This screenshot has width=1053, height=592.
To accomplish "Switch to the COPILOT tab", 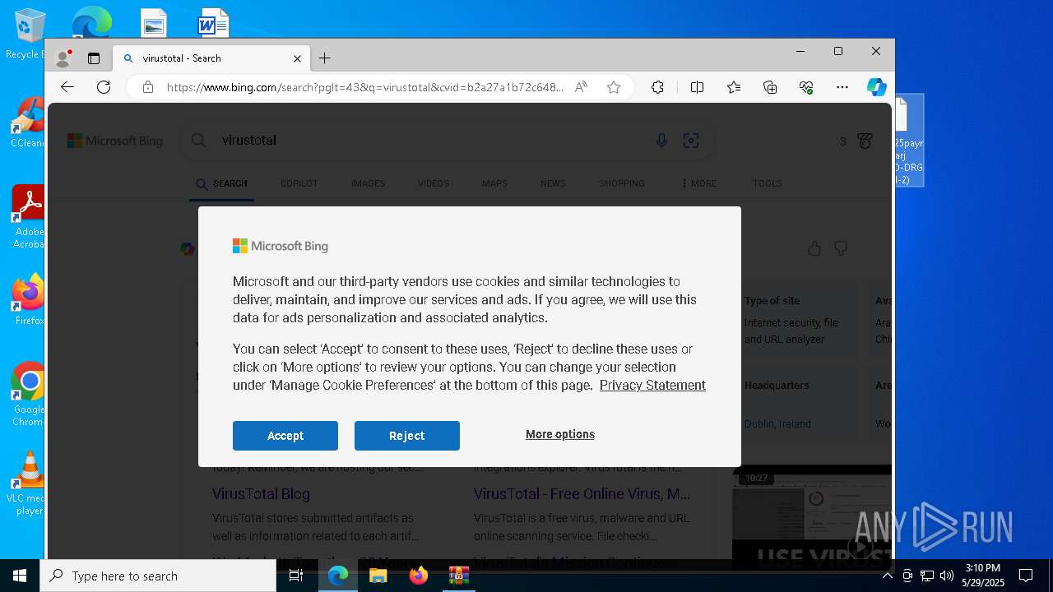I will pyautogui.click(x=299, y=183).
